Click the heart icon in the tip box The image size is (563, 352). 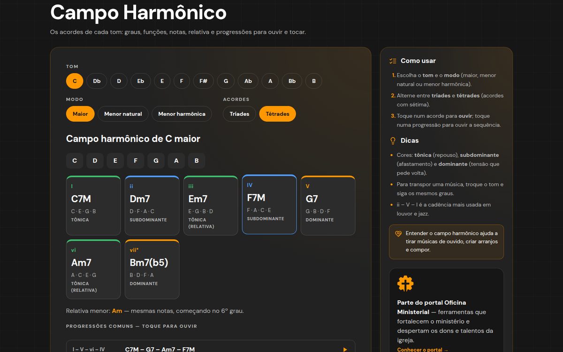pyautogui.click(x=398, y=233)
